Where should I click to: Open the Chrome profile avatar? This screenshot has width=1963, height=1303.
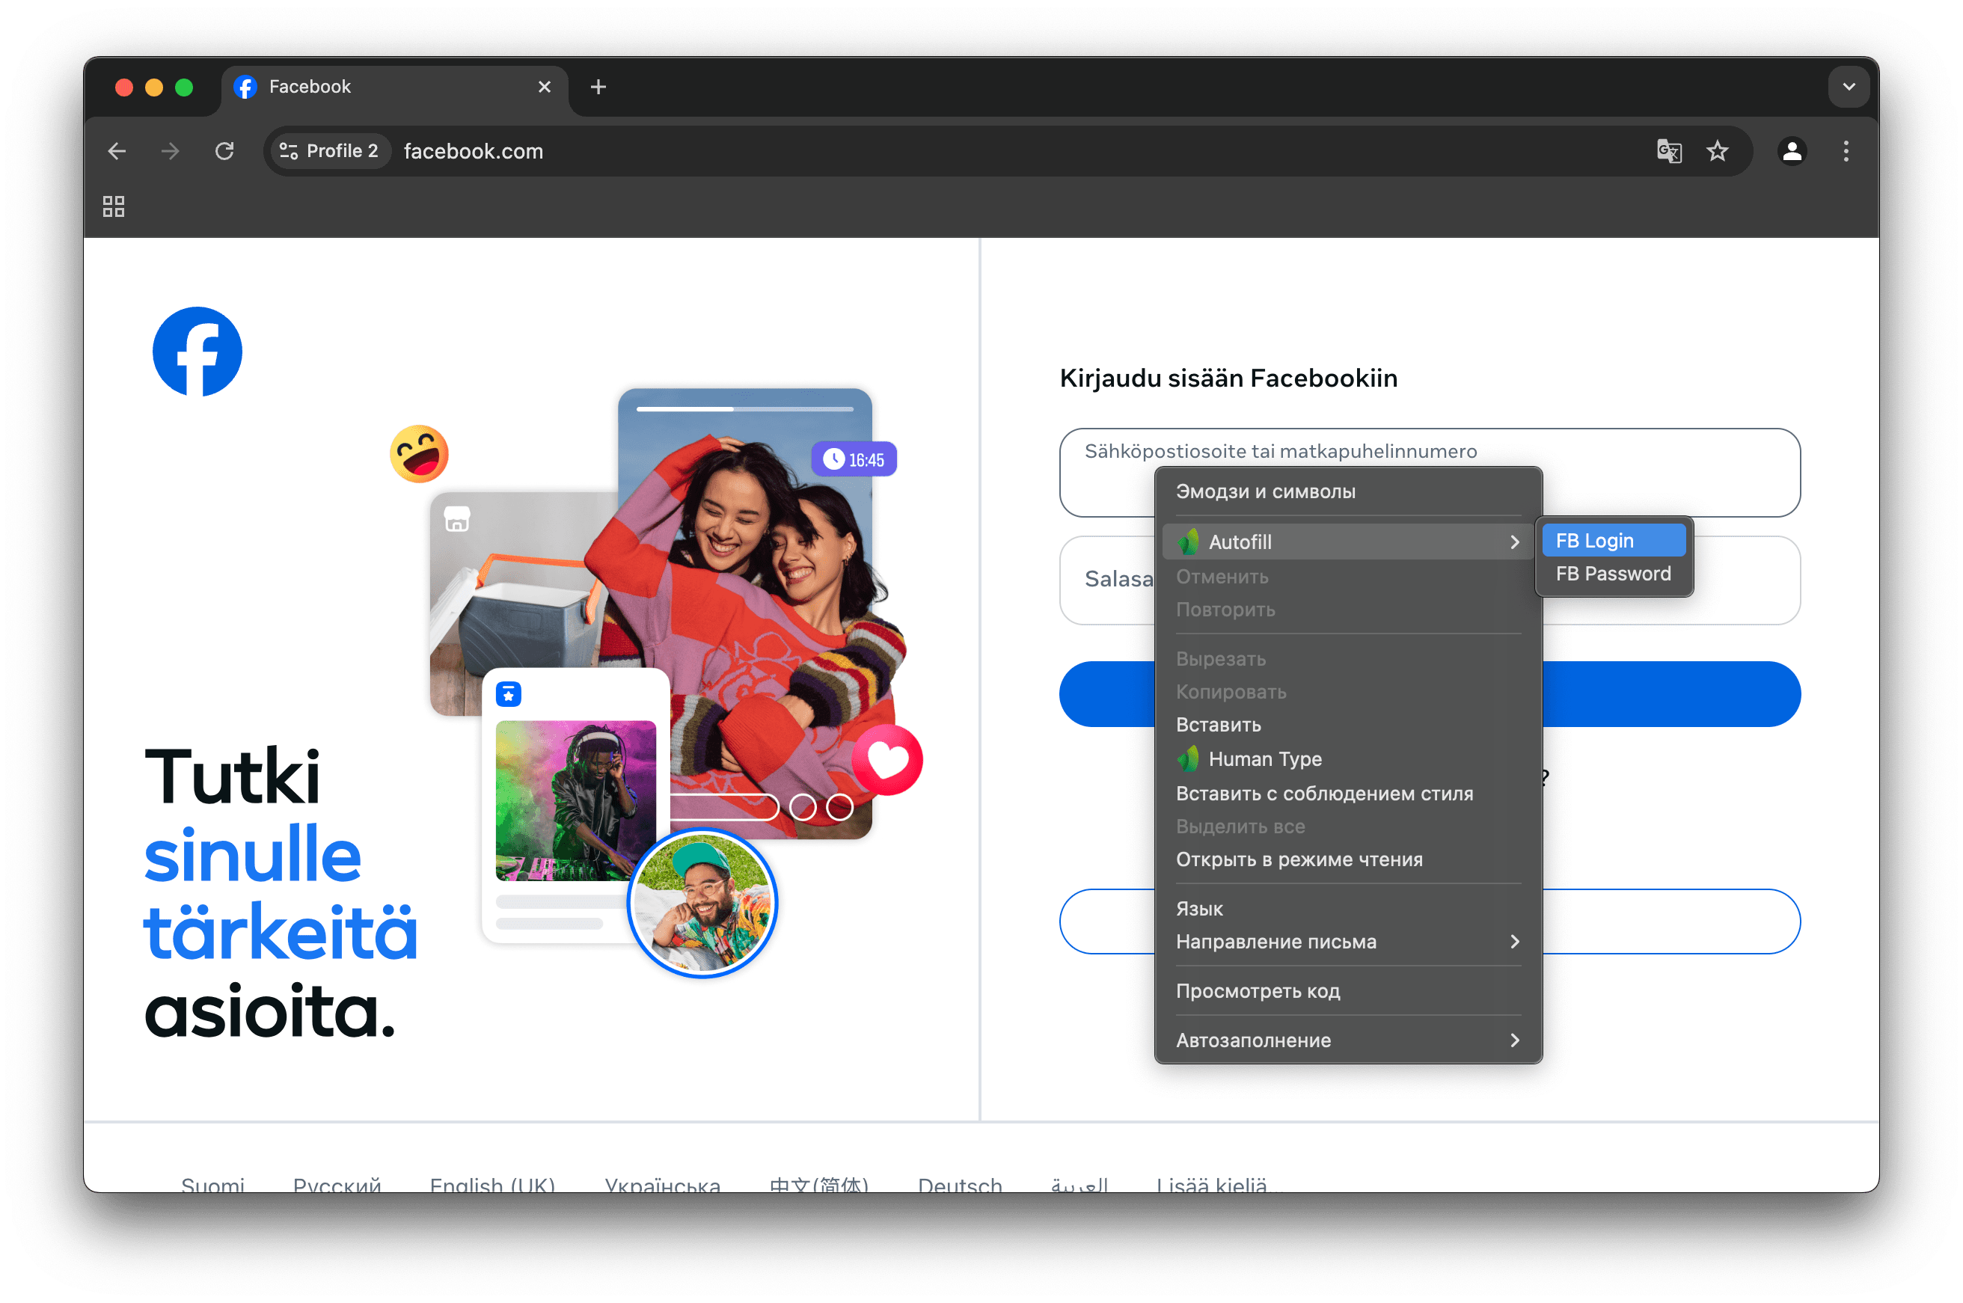tap(1792, 151)
